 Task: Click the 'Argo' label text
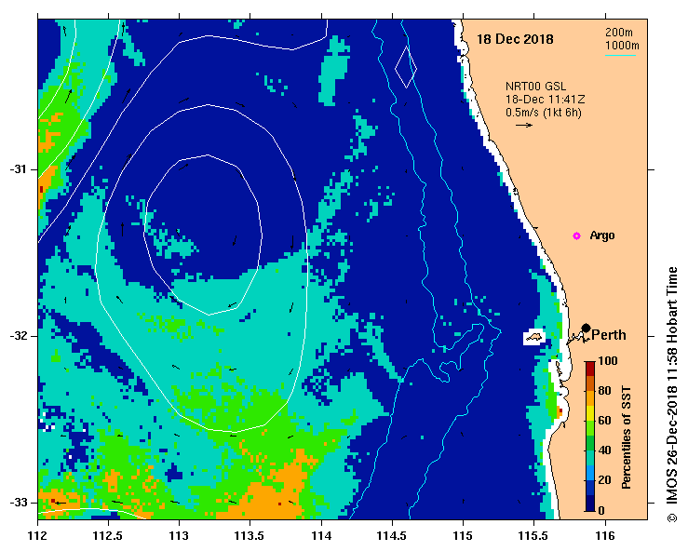click(x=602, y=235)
